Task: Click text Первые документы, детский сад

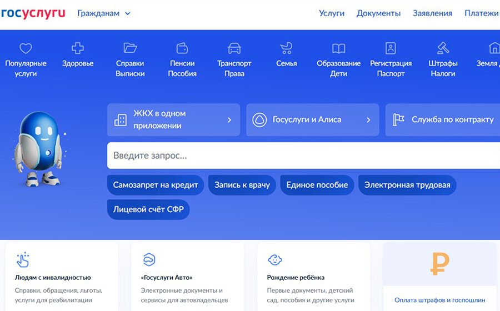Action: (310, 295)
